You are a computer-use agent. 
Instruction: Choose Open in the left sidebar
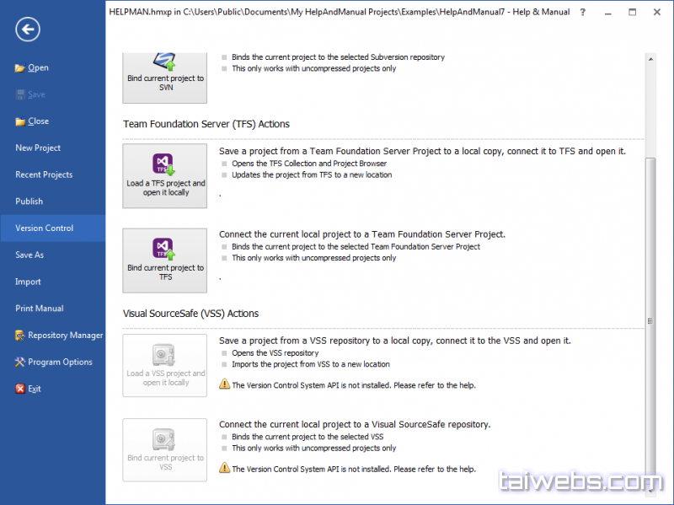38,67
